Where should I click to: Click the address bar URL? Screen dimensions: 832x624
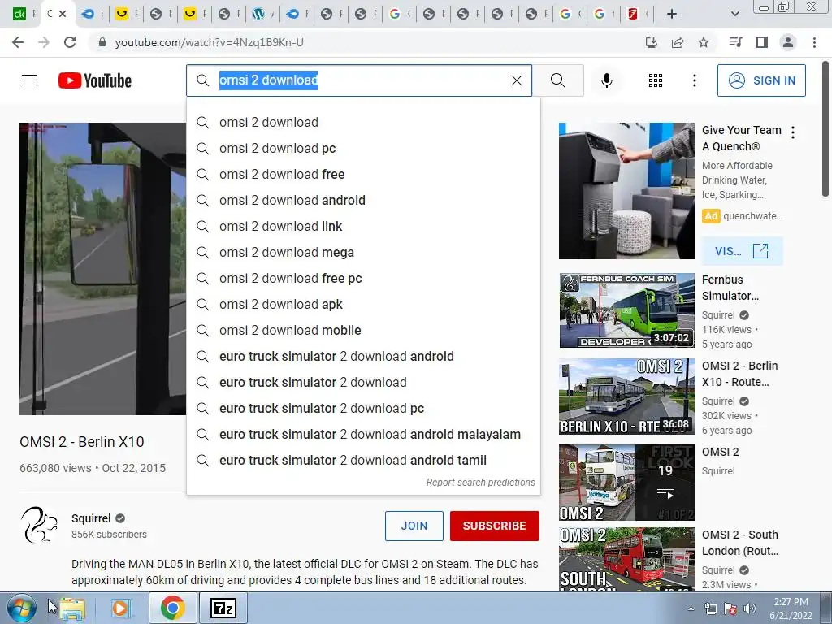pyautogui.click(x=209, y=42)
